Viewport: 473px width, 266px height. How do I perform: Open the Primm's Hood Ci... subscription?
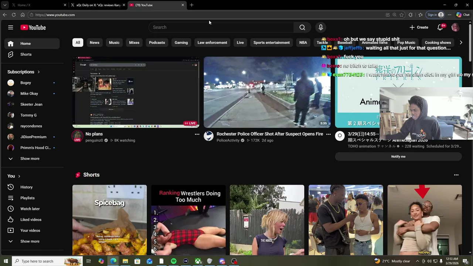pos(32,148)
